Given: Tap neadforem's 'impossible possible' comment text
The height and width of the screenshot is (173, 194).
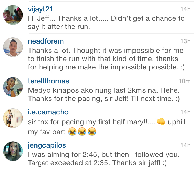Looking at the screenshot, I should pos(106,59).
